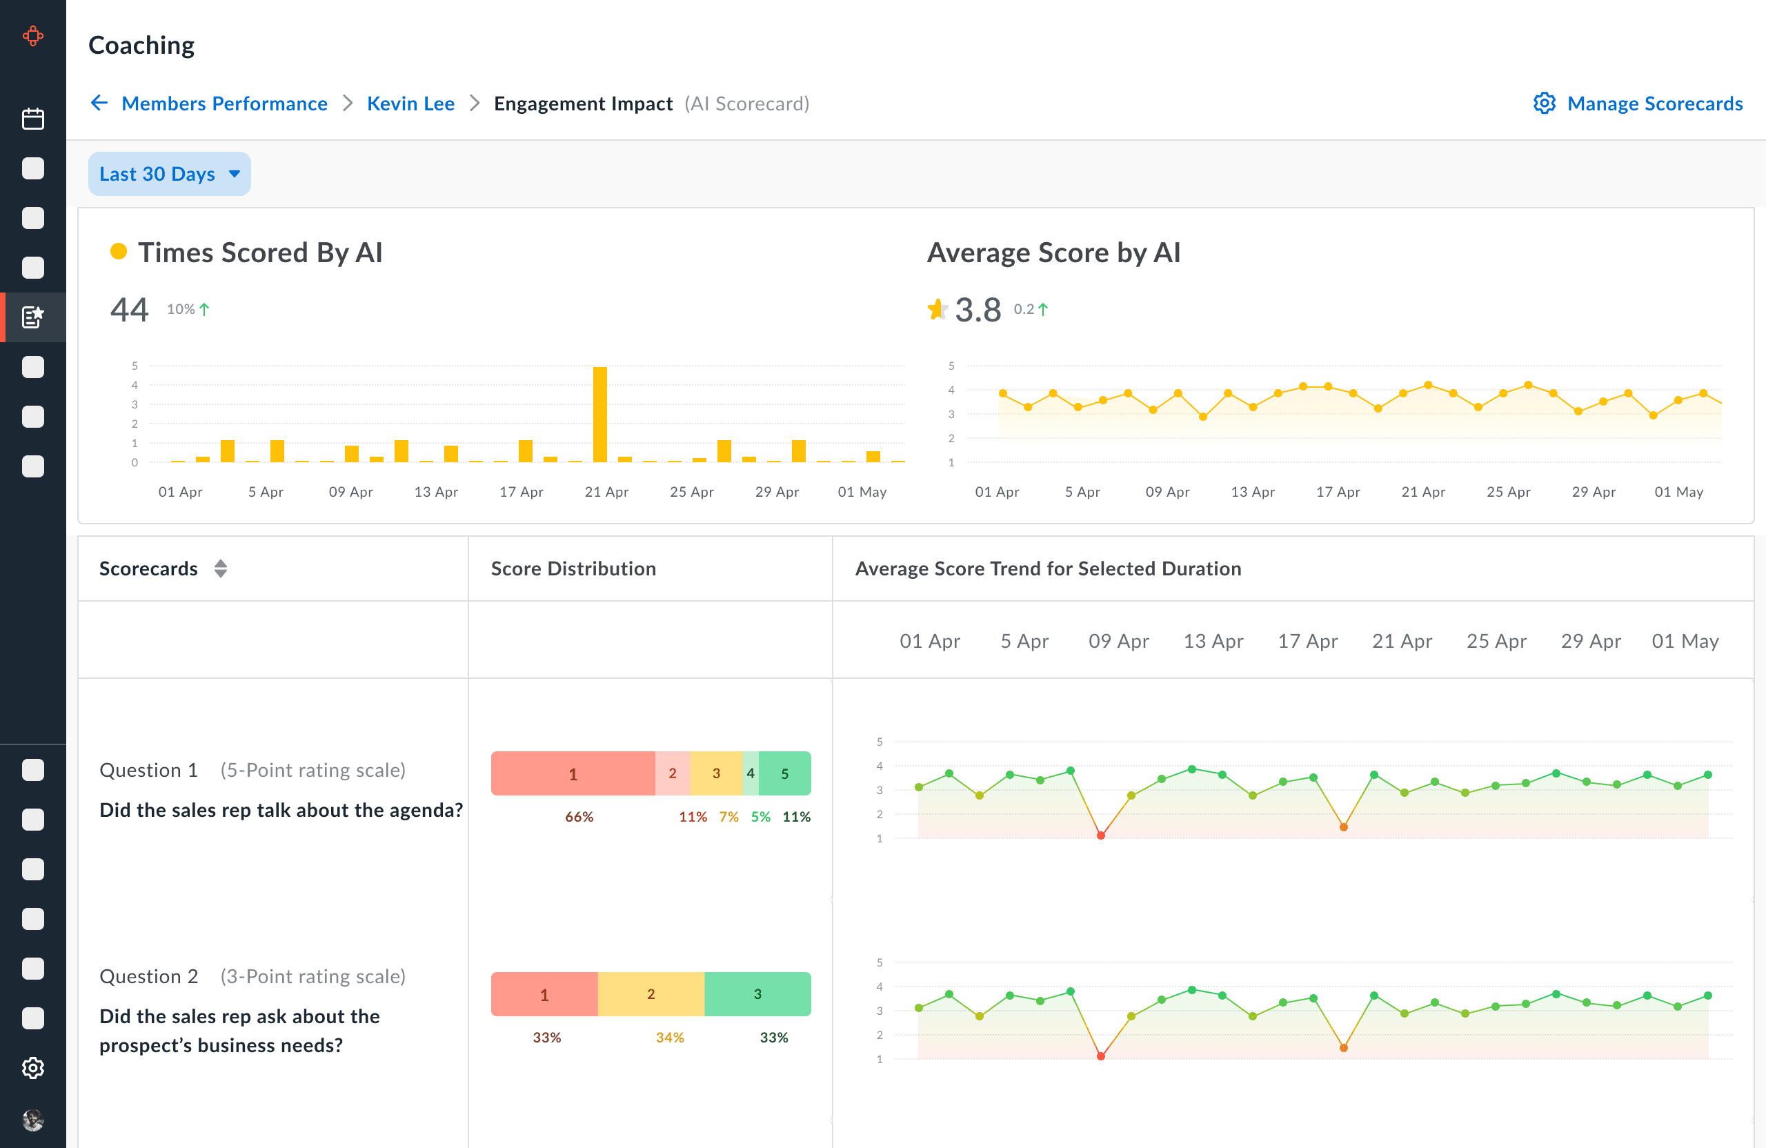Click the app logo in sidebar
Screen dimensions: 1766x1148
pyautogui.click(x=32, y=36)
